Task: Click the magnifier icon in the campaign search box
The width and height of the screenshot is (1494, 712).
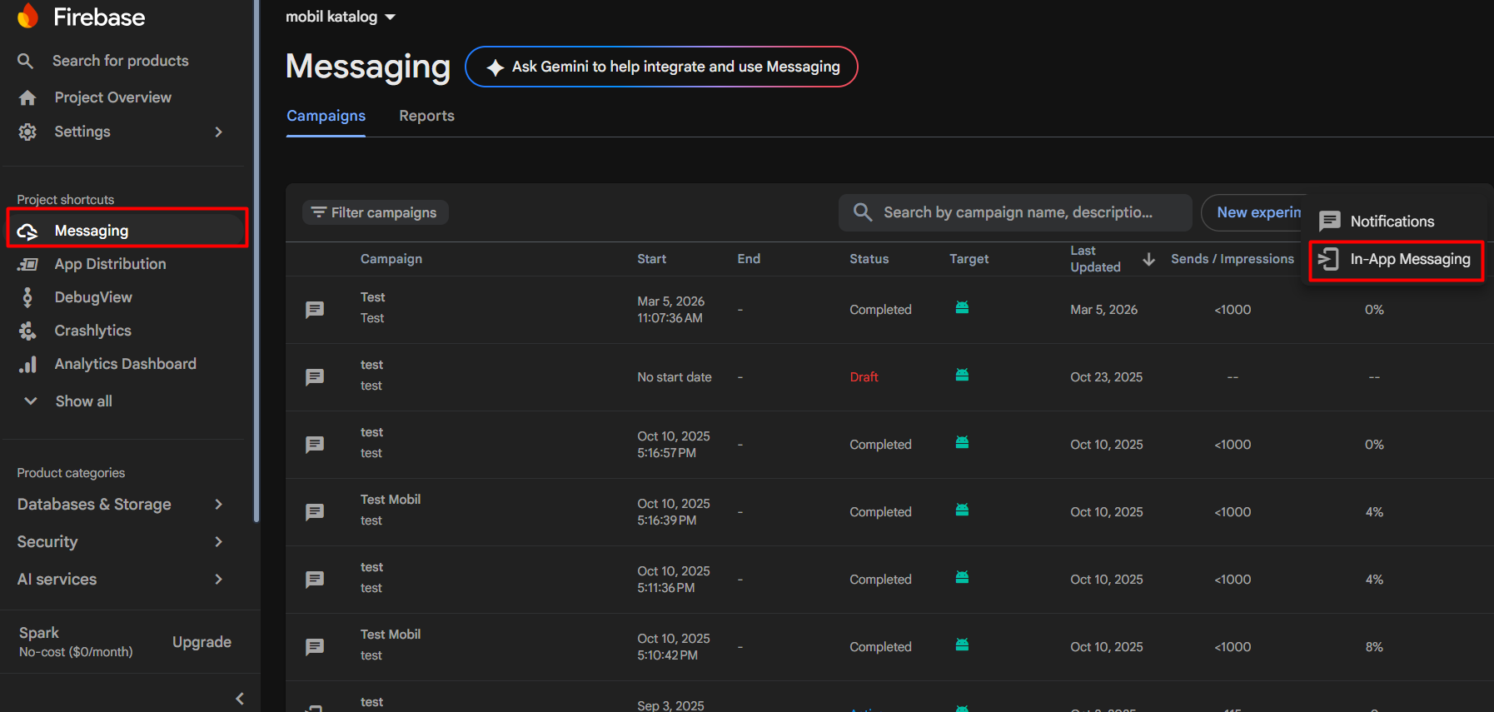Action: [x=863, y=212]
